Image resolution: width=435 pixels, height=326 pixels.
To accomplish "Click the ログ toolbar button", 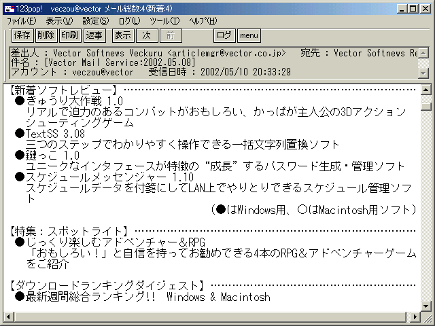I will (x=224, y=35).
